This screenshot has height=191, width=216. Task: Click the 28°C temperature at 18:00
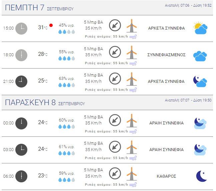[43, 54]
